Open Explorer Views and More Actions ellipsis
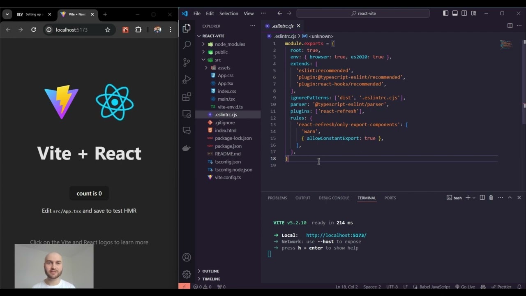This screenshot has width=526, height=296. [x=252, y=26]
